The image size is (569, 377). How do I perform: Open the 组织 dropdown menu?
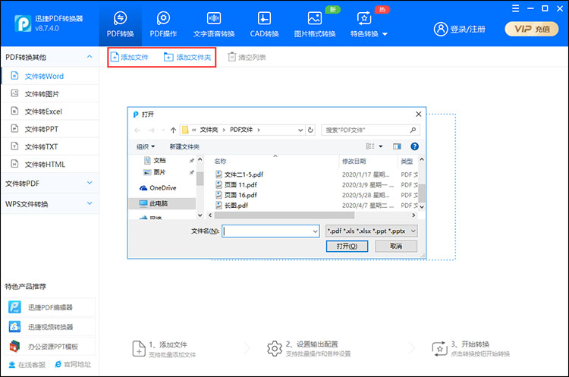(x=146, y=146)
